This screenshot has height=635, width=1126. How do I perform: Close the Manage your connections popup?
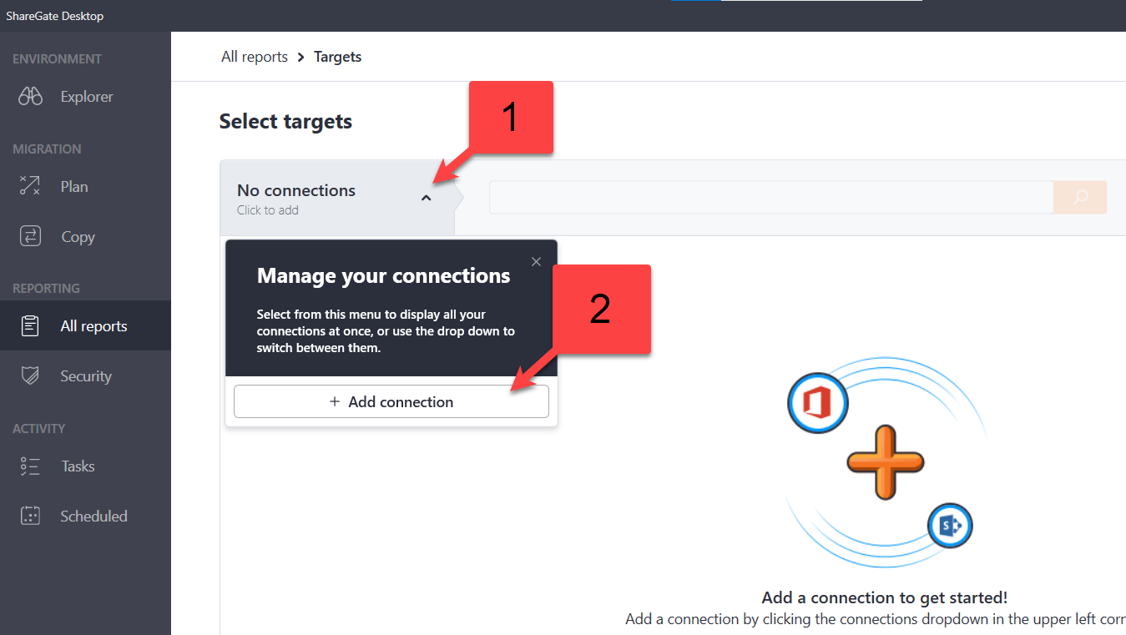tap(536, 262)
